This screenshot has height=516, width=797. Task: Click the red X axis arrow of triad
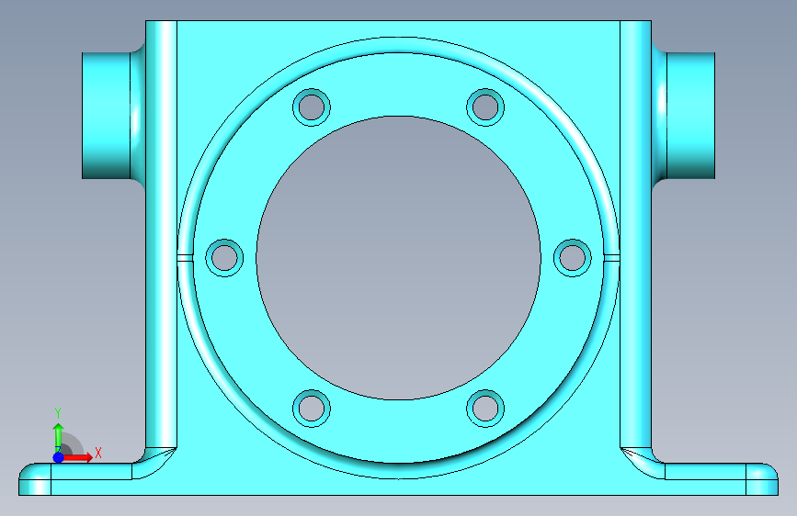coord(77,457)
